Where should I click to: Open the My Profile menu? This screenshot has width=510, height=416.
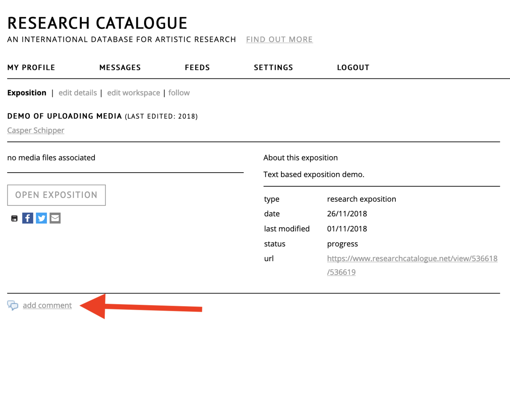click(x=31, y=68)
